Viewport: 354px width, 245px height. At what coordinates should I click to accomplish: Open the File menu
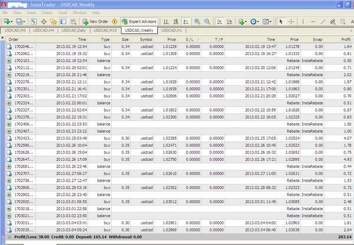(5, 12)
